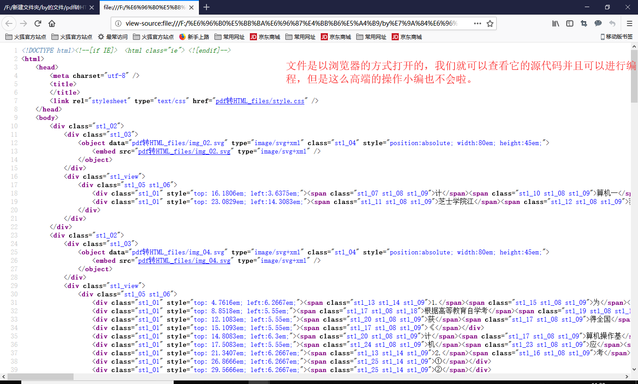Follow the img_04.svg embed src link
The image size is (638, 384).
click(184, 261)
